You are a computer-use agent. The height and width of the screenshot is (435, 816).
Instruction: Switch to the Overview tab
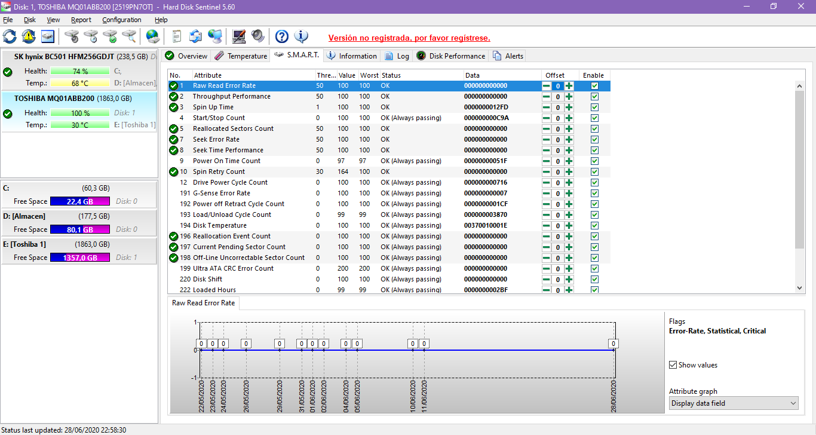[186, 56]
